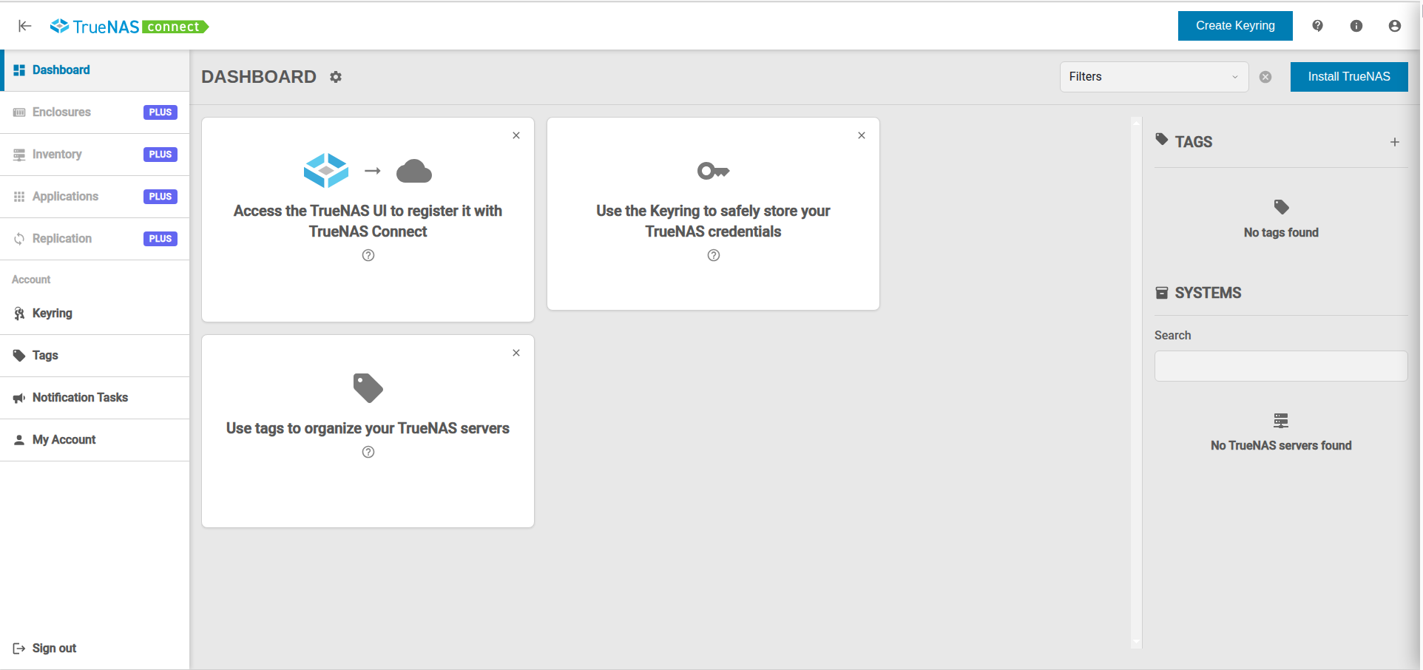Image resolution: width=1423 pixels, height=670 pixels.
Task: Dismiss the tags organize card
Action: click(516, 353)
